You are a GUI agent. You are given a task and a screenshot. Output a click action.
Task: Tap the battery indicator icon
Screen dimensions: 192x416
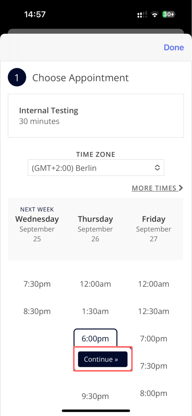(169, 15)
